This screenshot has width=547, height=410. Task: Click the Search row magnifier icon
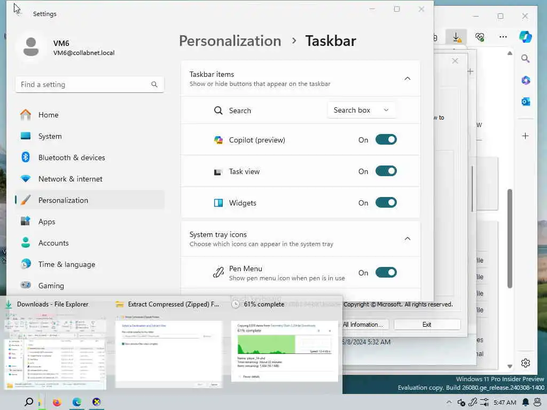tap(218, 111)
